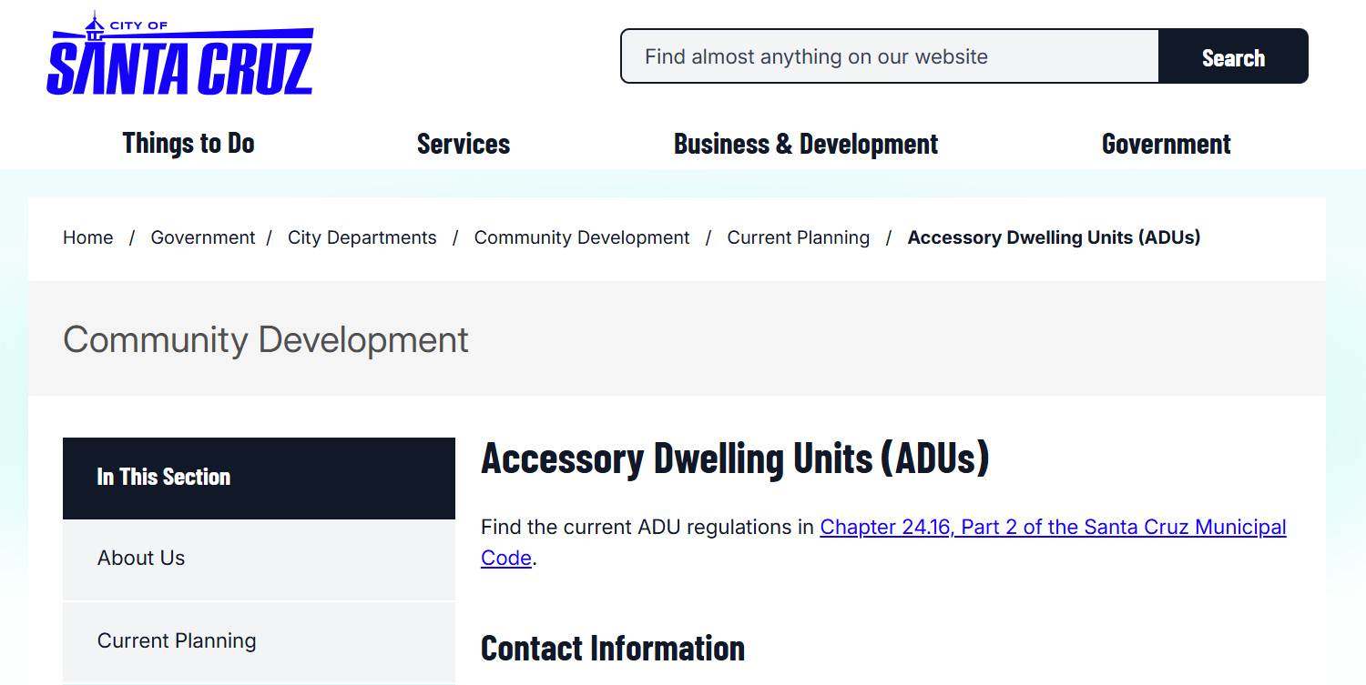Open the Services navigation menu

(464, 144)
